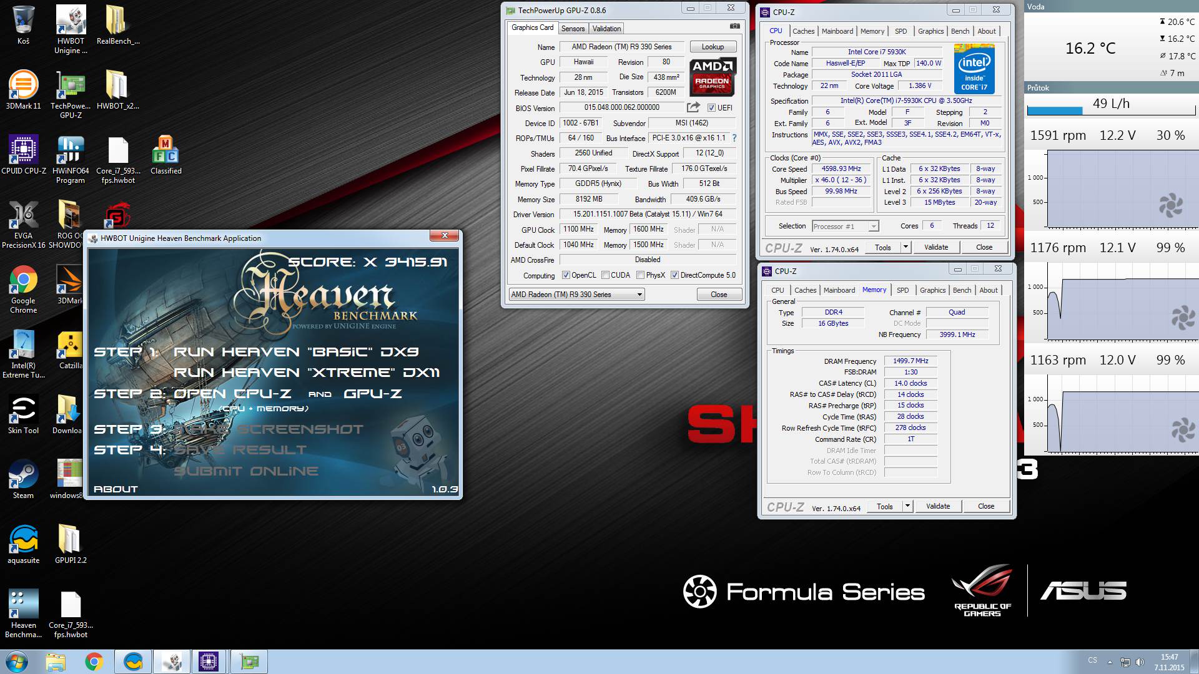
Task: Click the GPU-Z screenshot camera icon
Action: click(x=735, y=26)
